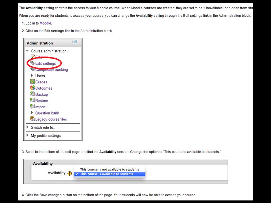This screenshot has width=271, height=203.
Task: Click the Course administration label
Action: pyautogui.click(x=49, y=51)
